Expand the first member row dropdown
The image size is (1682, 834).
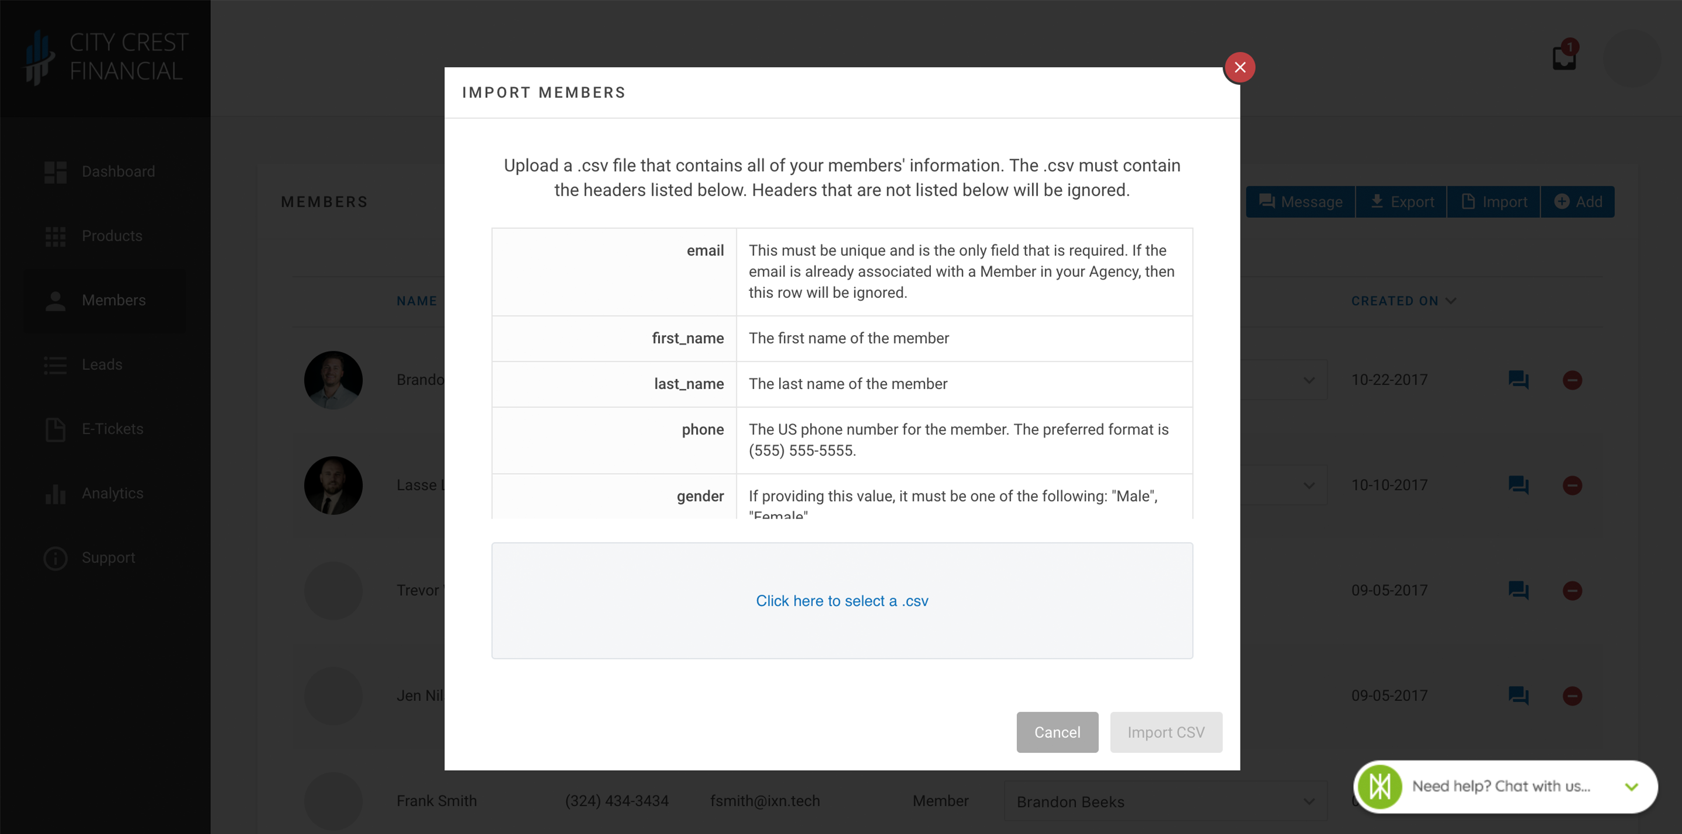click(x=1310, y=379)
